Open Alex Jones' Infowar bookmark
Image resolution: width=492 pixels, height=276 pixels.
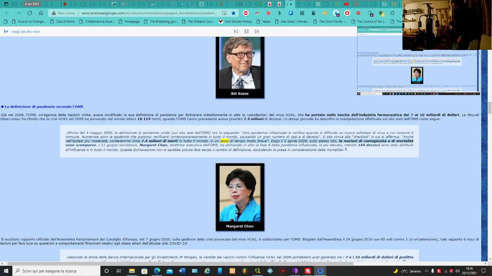pyautogui.click(x=292, y=21)
